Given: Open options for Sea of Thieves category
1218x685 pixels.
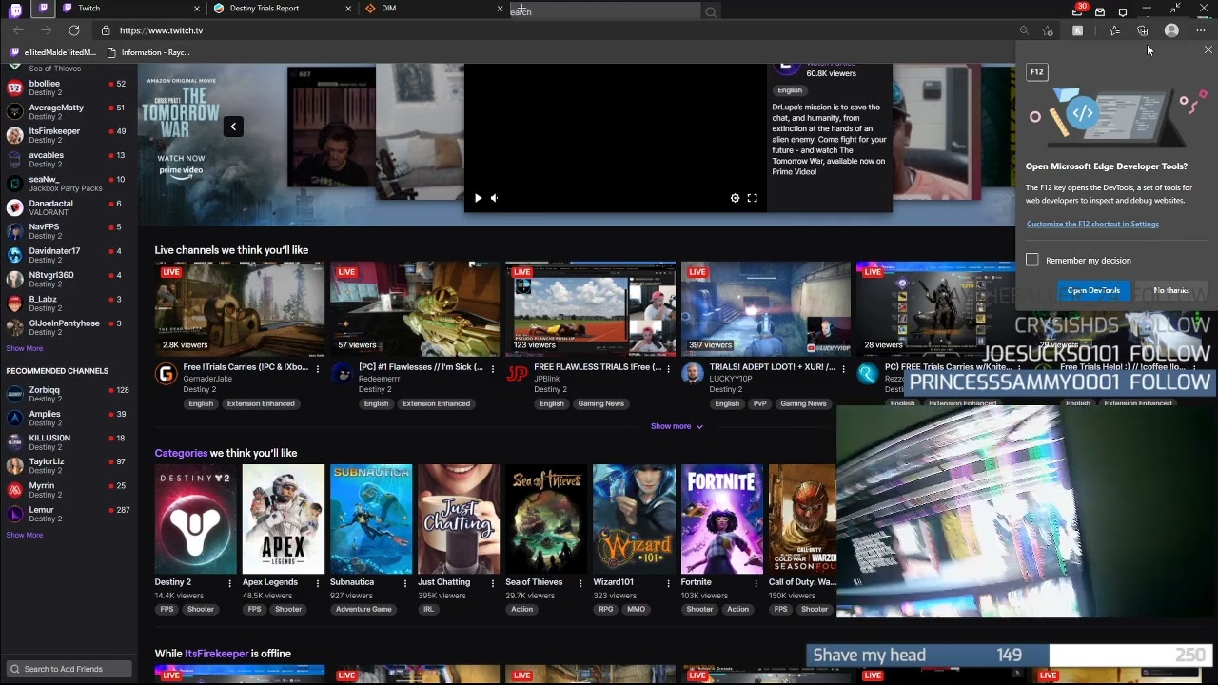Looking at the screenshot, I should [580, 583].
